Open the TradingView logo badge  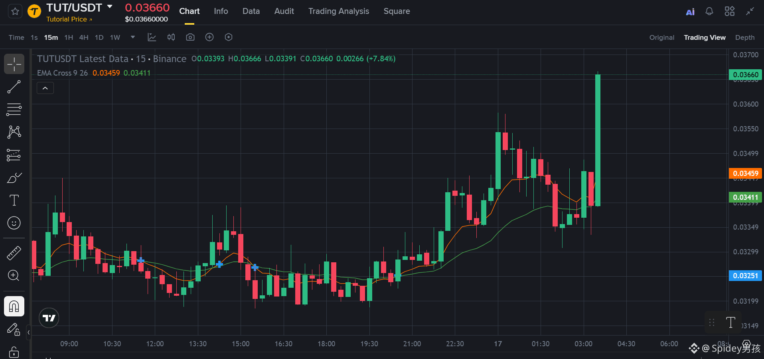click(x=49, y=318)
